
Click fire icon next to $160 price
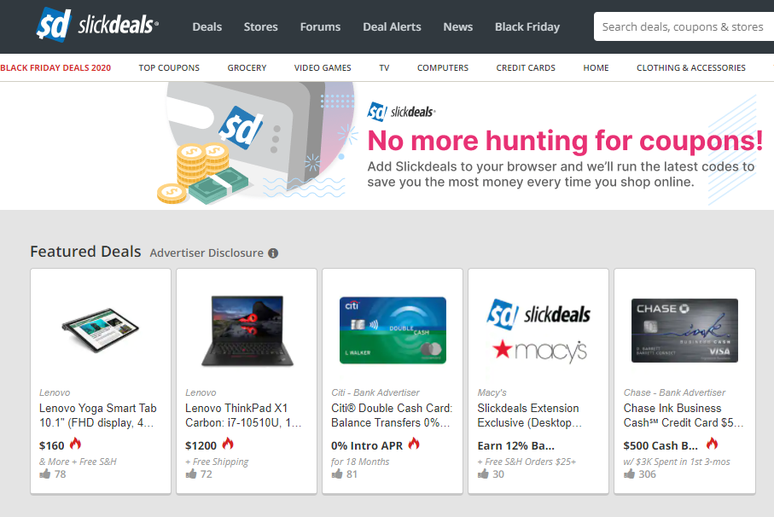click(75, 444)
